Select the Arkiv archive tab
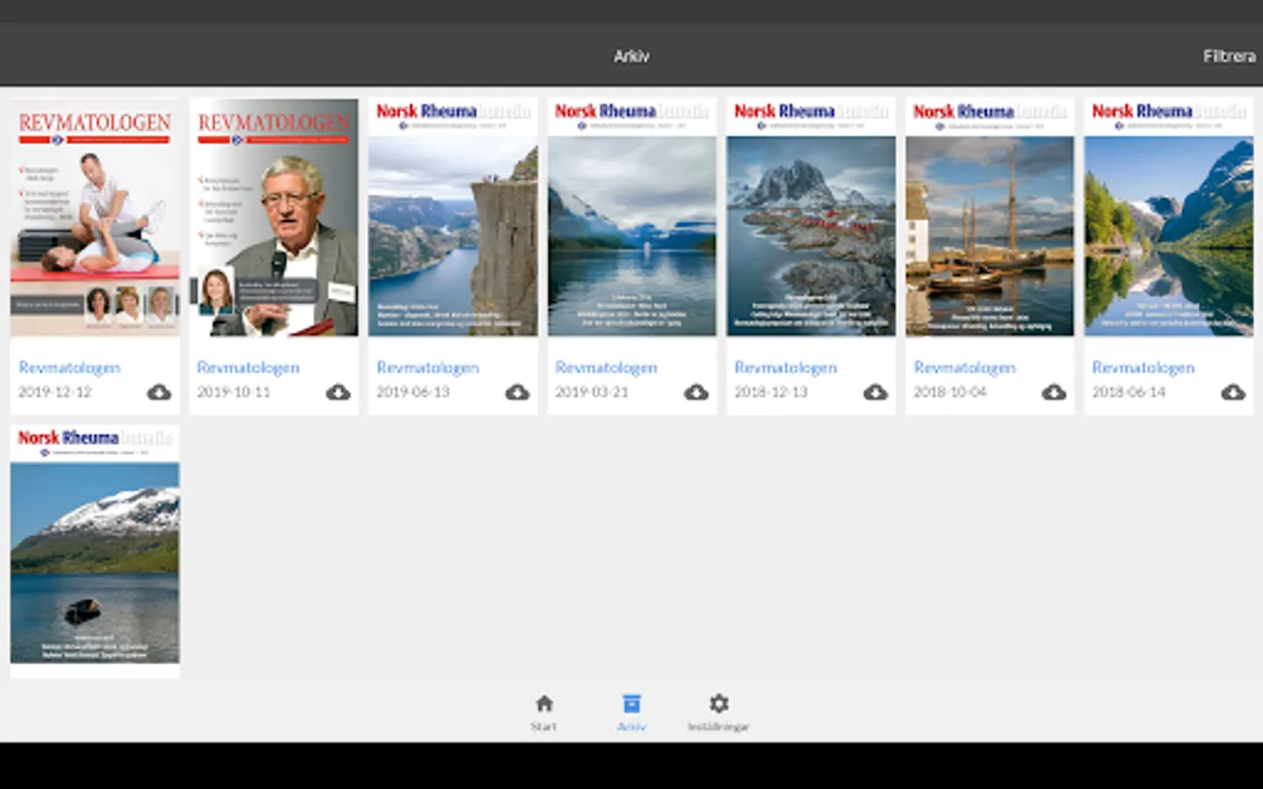 point(631,713)
